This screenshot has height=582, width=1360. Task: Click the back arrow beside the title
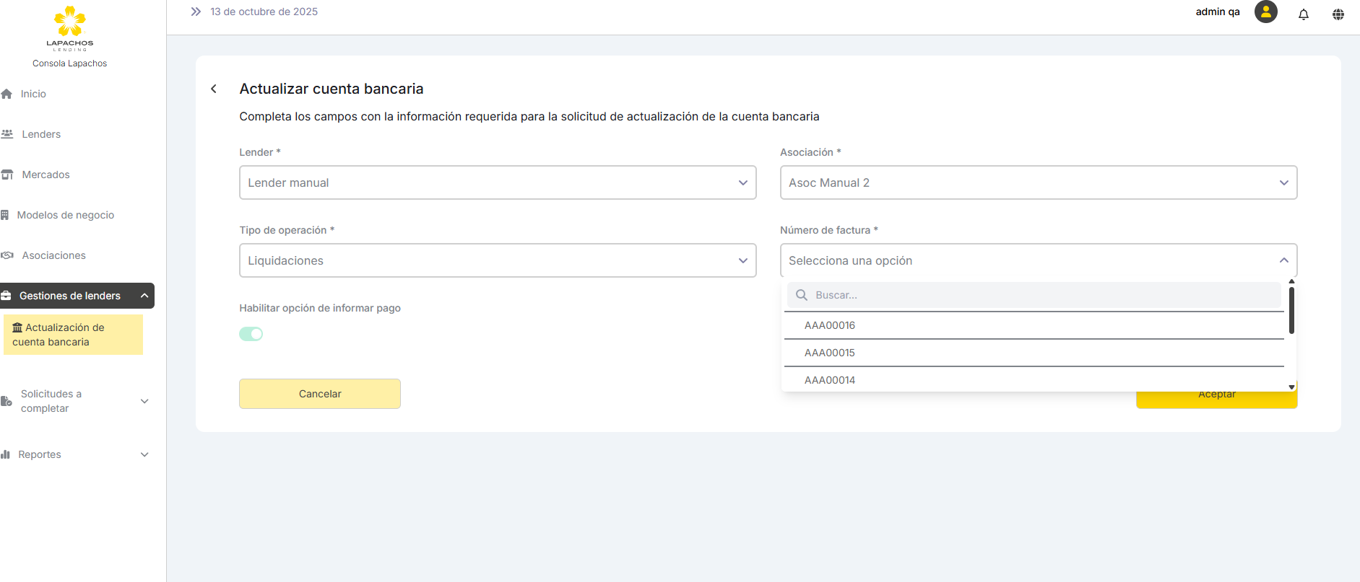click(x=214, y=89)
